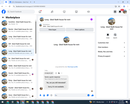The width and height of the screenshot is (130, 104).
Task: Open emoji picker in the message box
Action: pyautogui.click(x=88, y=95)
